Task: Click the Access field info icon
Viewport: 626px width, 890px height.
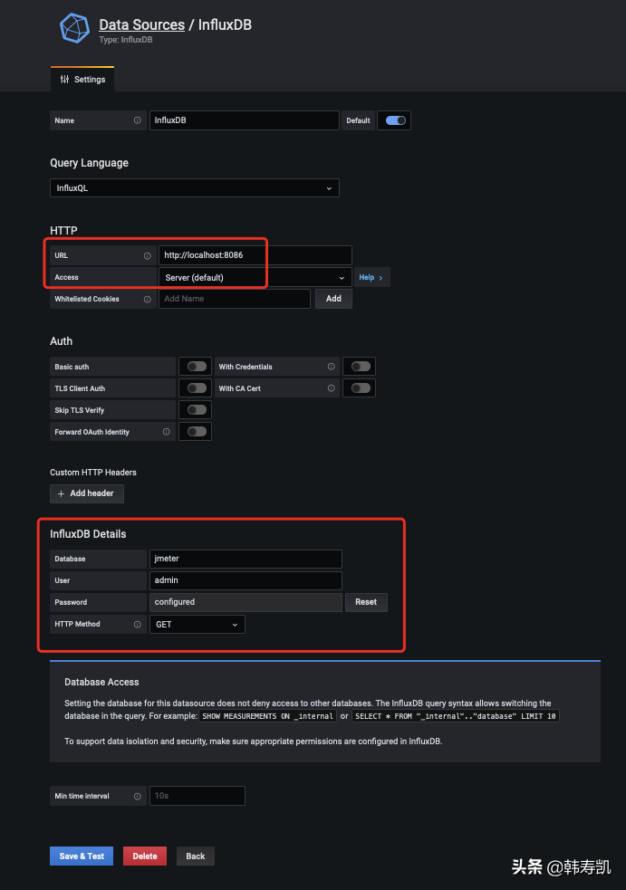Action: [x=147, y=277]
